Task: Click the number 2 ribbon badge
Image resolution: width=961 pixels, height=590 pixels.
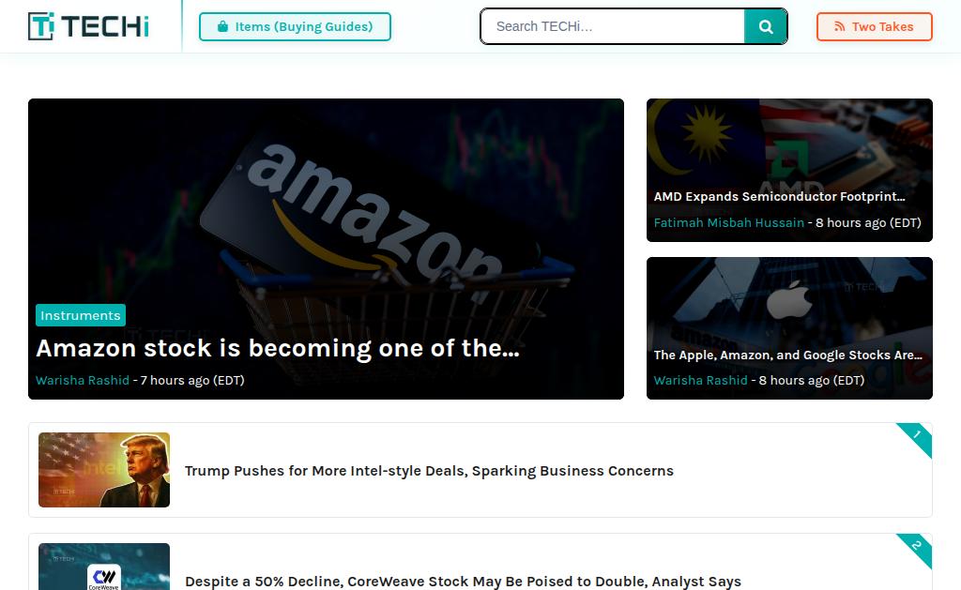Action: click(x=916, y=548)
